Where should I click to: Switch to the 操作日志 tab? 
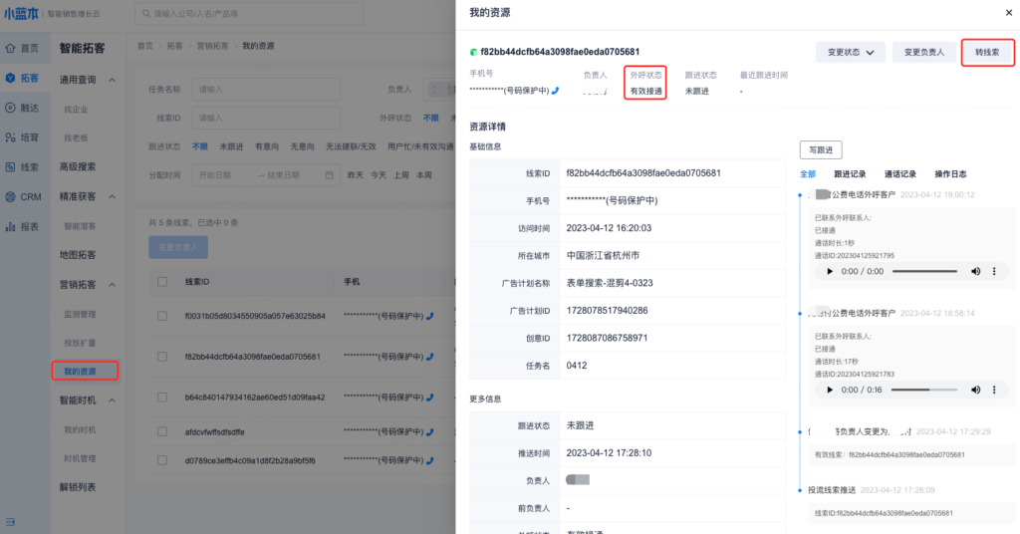(949, 174)
